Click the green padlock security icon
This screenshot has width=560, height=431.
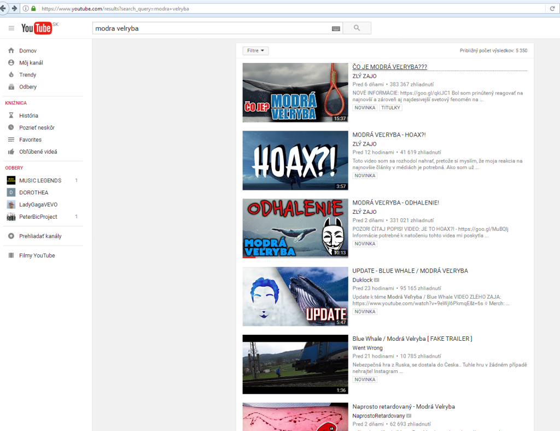[x=33, y=8]
